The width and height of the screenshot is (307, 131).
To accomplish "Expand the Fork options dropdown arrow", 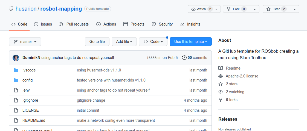I will pyautogui.click(x=255, y=9).
